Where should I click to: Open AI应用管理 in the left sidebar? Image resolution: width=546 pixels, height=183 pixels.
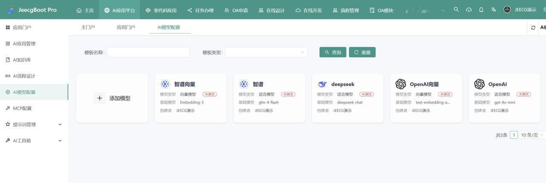(x=34, y=43)
